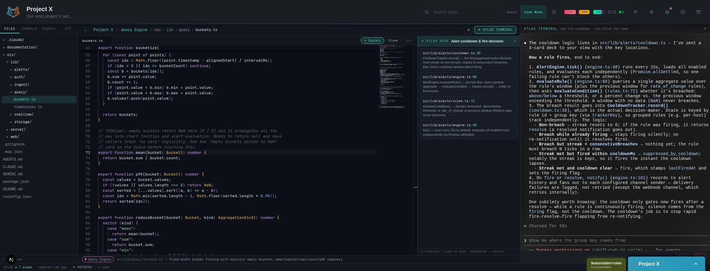Screen dimensions: 710x271
Task: Open the GIT tab
Action: 68,29
